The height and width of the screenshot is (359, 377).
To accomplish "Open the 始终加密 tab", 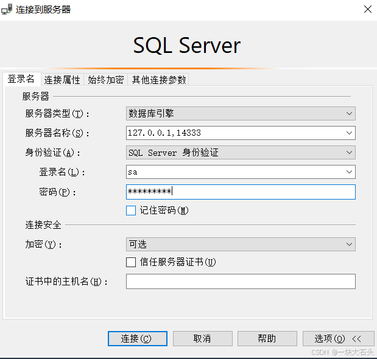I will tap(106, 80).
